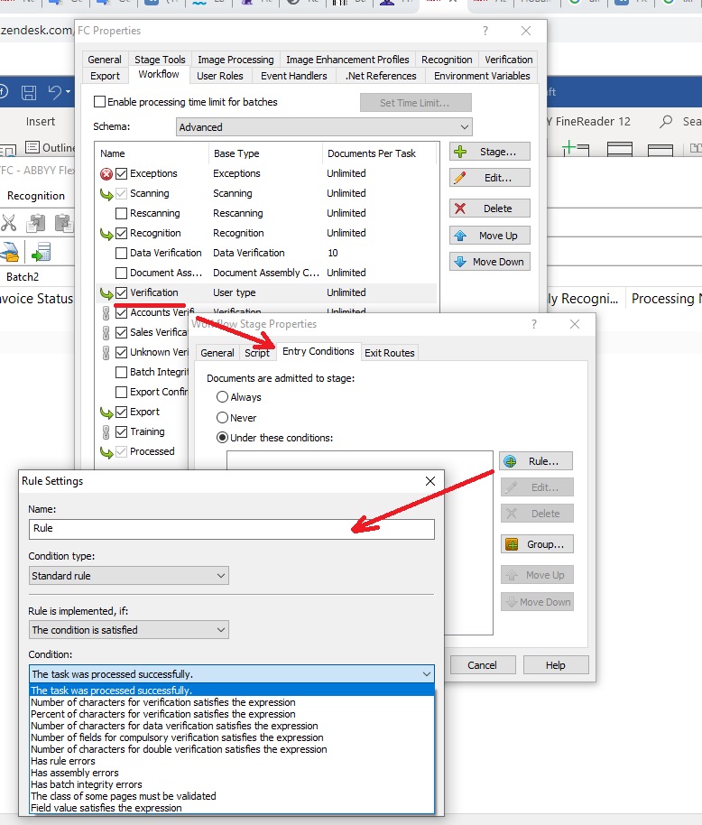The height and width of the screenshot is (825, 702).
Task: Open the Condition type dropdown
Action: pos(128,576)
